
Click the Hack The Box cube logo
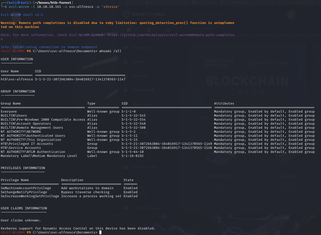point(126,14)
